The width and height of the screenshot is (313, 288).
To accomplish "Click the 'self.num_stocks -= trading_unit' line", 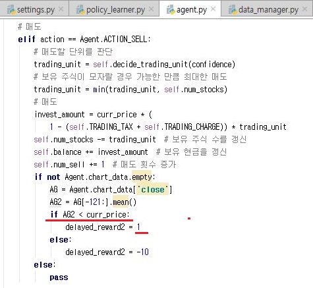I will pyautogui.click(x=95, y=140).
